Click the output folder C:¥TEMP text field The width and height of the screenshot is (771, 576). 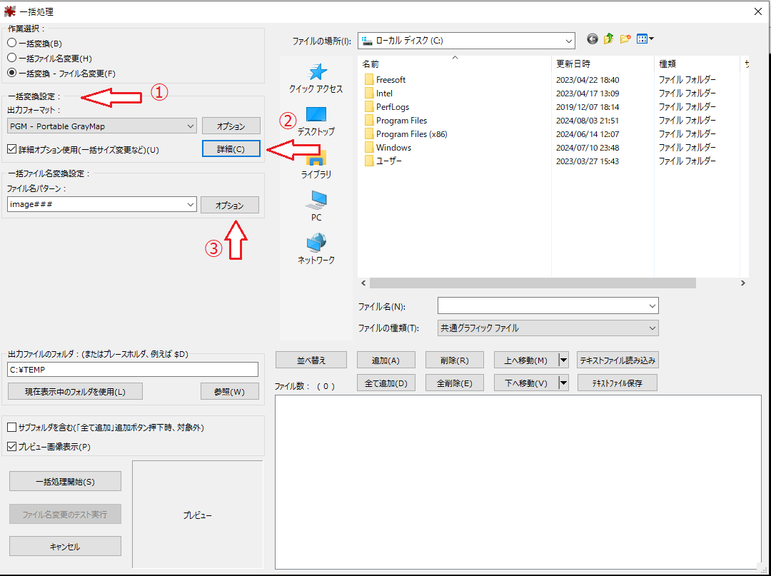click(x=132, y=370)
